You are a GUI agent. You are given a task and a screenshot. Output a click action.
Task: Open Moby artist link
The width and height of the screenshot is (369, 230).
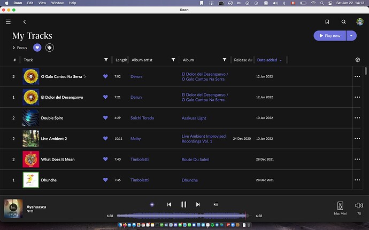[x=135, y=139]
